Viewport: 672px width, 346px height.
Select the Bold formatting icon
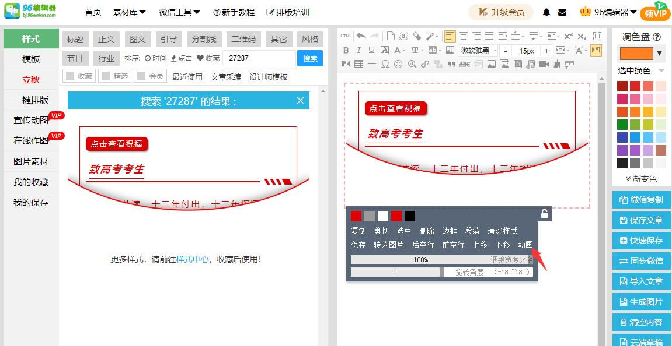(346, 50)
